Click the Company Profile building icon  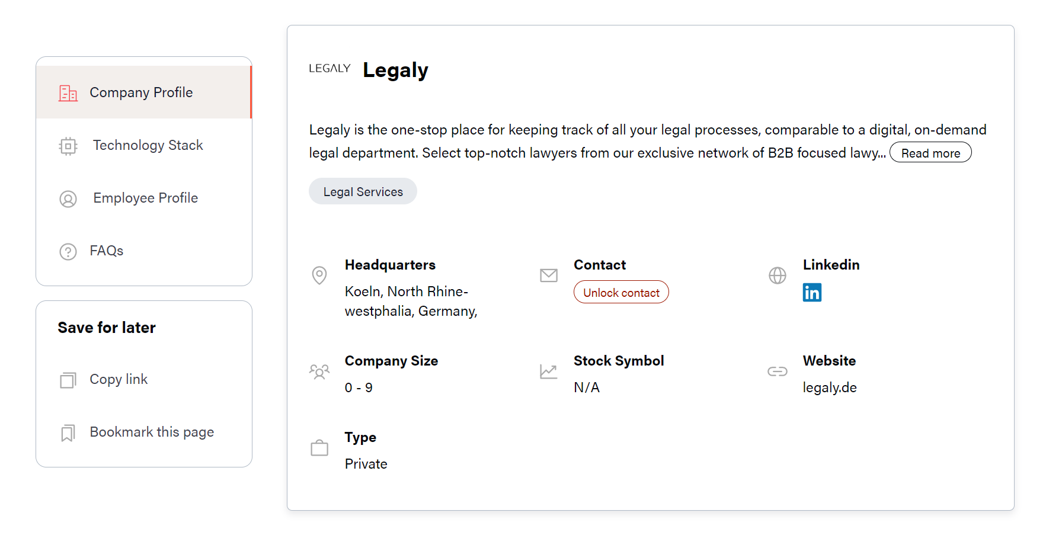pyautogui.click(x=68, y=93)
